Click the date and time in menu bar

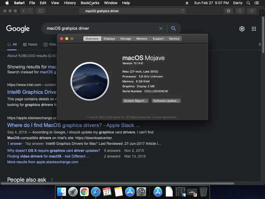click(211, 3)
